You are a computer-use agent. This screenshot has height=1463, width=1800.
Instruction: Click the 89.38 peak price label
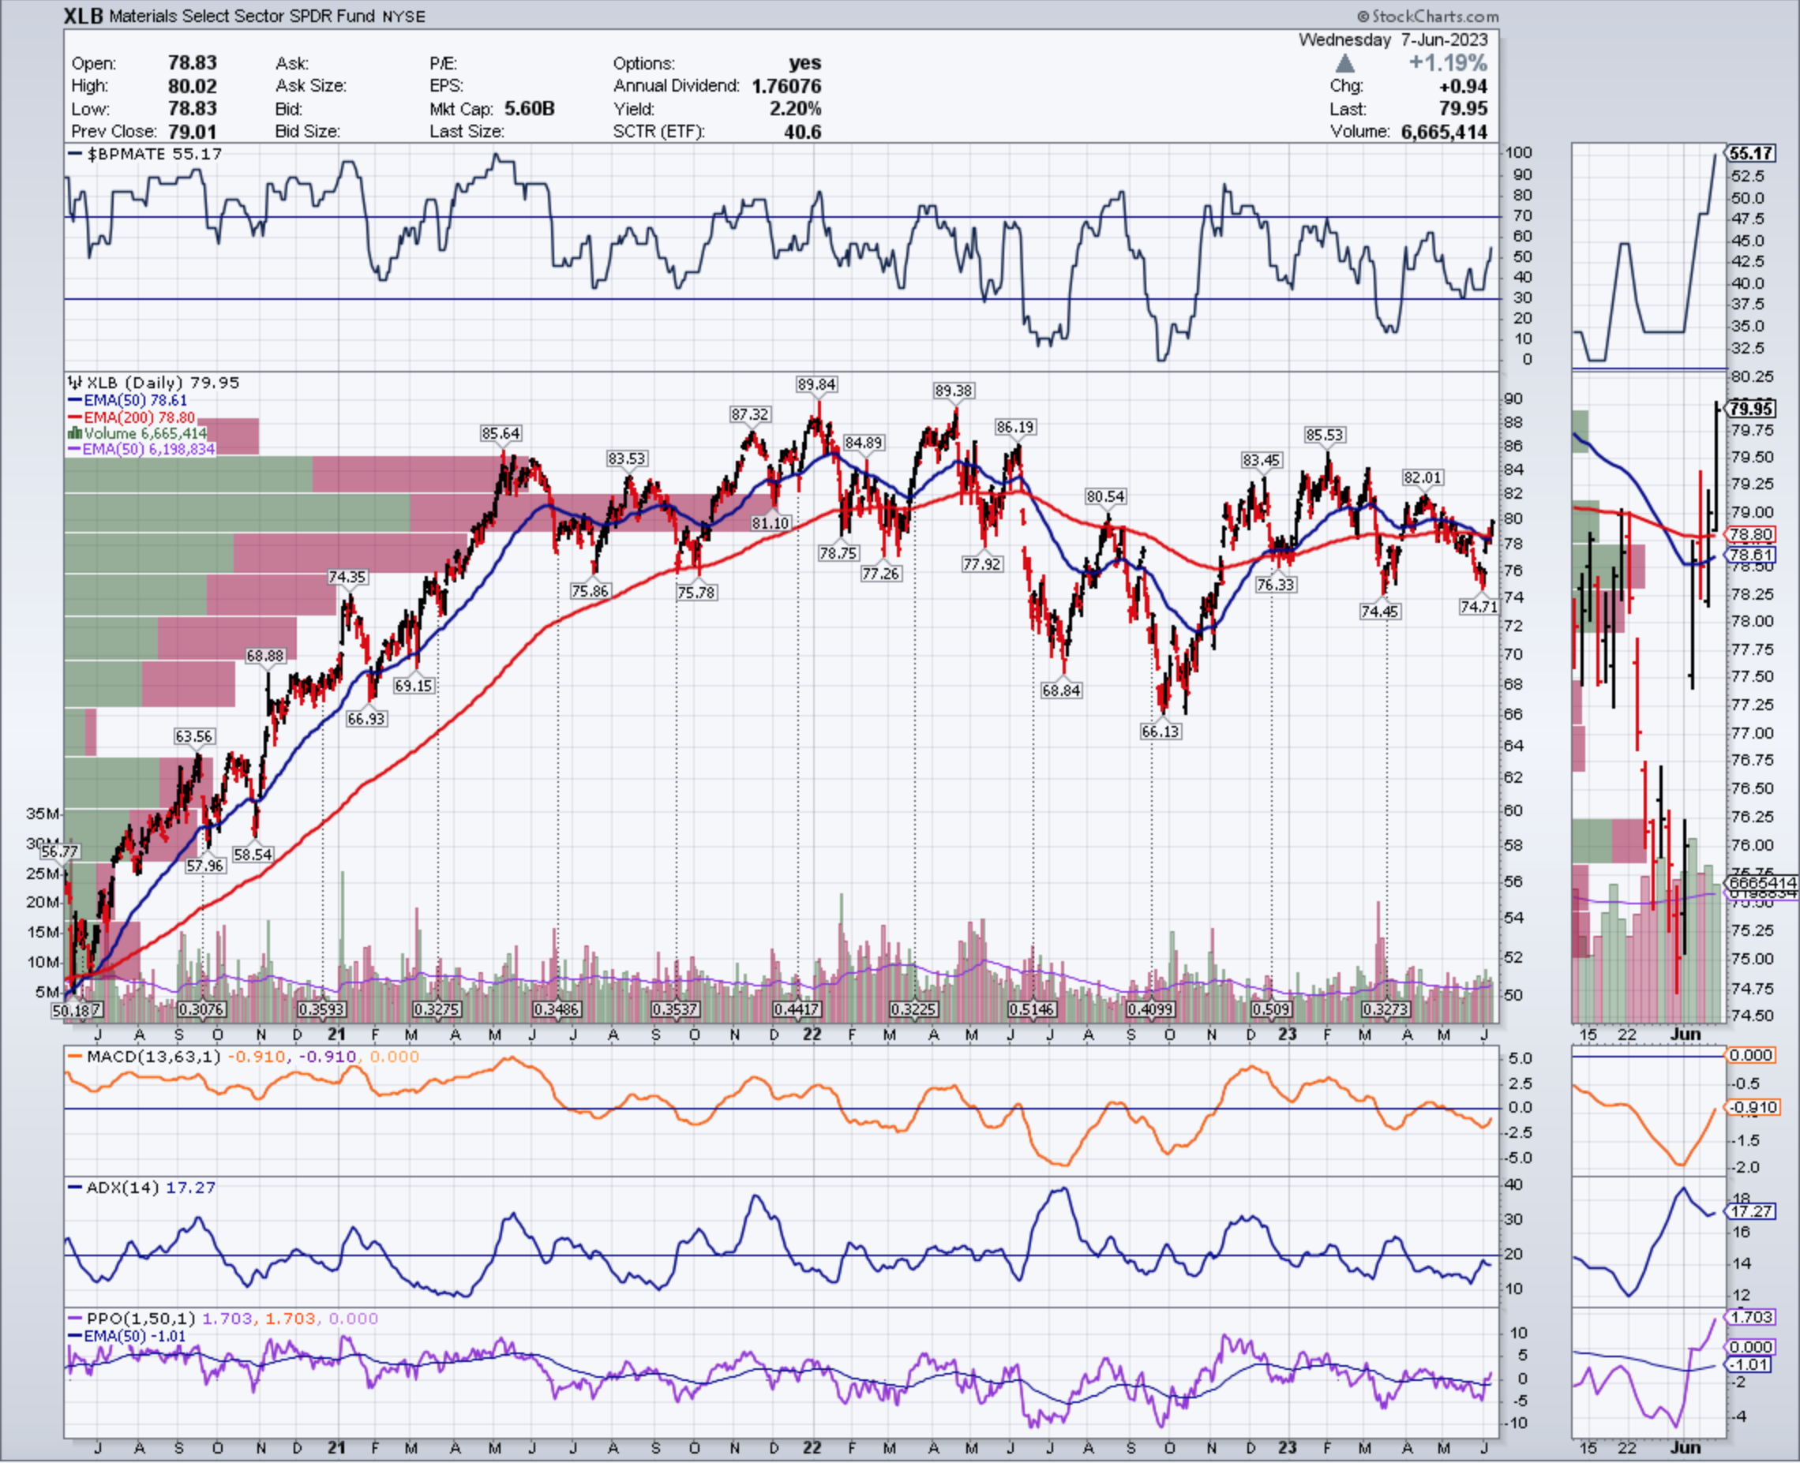[954, 390]
